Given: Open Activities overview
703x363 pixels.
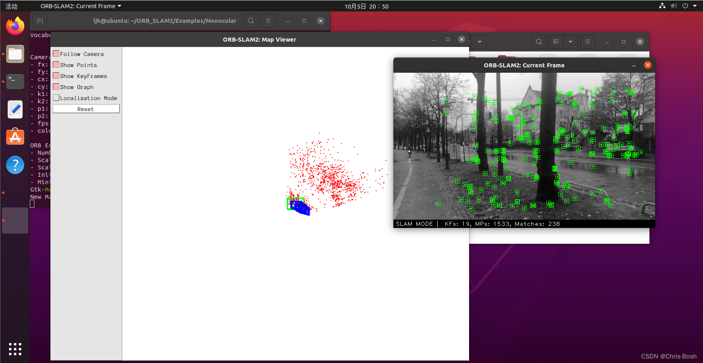Looking at the screenshot, I should coord(11,6).
